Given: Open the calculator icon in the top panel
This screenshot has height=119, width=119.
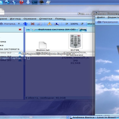Looking at the screenshot, I should tap(48, 2).
